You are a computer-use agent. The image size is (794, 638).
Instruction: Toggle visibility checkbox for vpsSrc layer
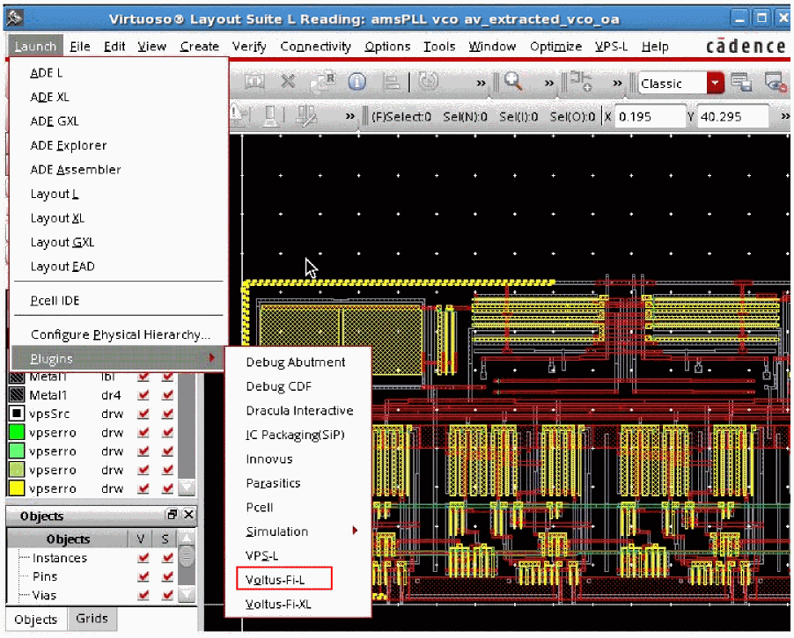point(143,414)
